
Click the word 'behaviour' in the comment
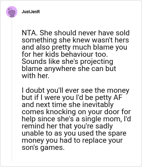tap(77, 55)
